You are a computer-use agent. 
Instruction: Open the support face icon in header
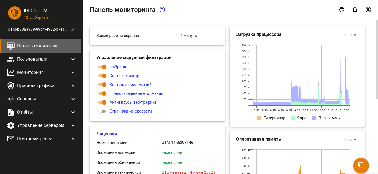pos(342,10)
